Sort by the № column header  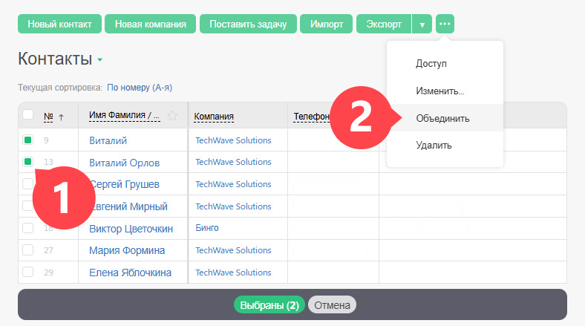point(48,117)
